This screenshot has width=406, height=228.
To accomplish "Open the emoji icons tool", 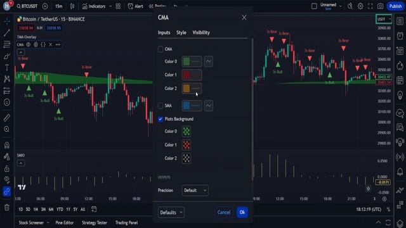I will pos(7,102).
